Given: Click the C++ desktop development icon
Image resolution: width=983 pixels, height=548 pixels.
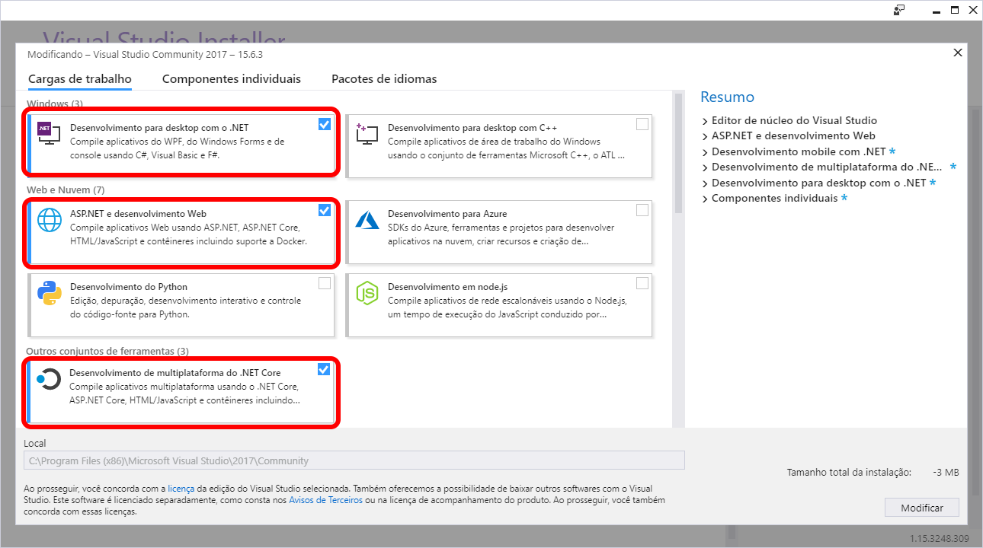Looking at the screenshot, I should point(367,134).
